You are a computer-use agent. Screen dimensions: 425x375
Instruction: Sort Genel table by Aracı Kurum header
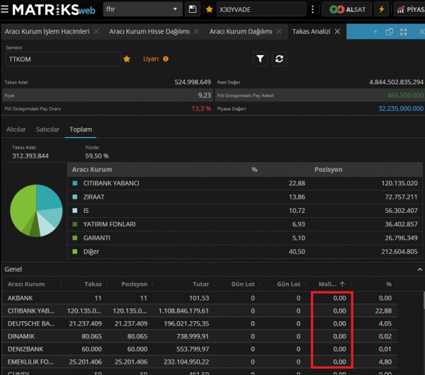coord(26,284)
